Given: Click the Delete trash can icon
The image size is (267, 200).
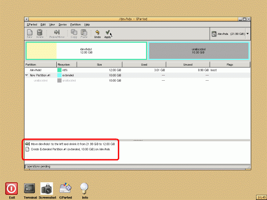Looking at the screenshot, I should click(40, 34).
